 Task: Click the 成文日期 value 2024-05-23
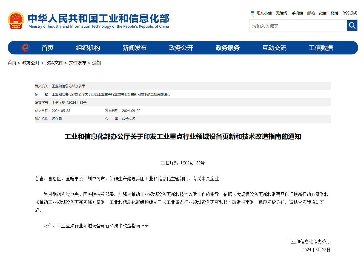tap(61, 111)
